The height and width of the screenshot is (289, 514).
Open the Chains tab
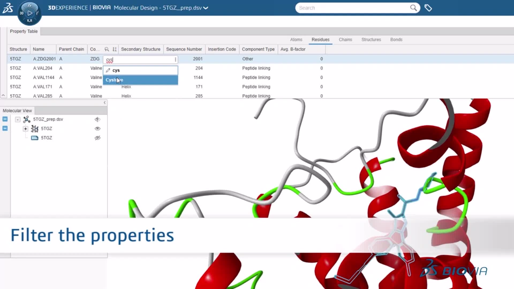click(x=345, y=40)
